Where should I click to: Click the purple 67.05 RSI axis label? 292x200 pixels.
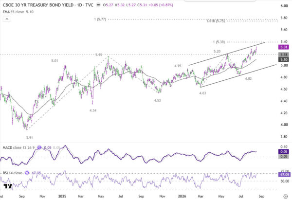point(284,175)
